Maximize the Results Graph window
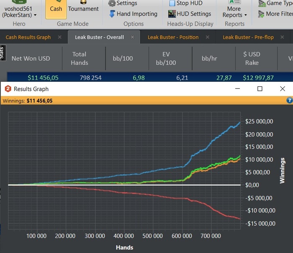The width and height of the screenshot is (293, 253). pos(260,89)
